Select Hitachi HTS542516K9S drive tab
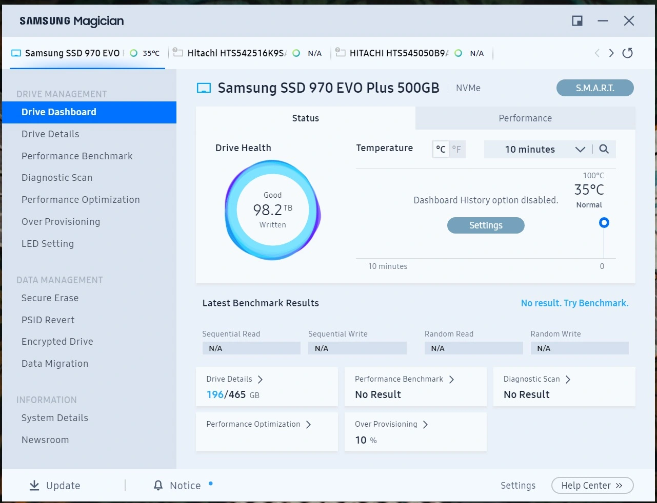Viewport: 657px width, 503px height. click(x=249, y=53)
